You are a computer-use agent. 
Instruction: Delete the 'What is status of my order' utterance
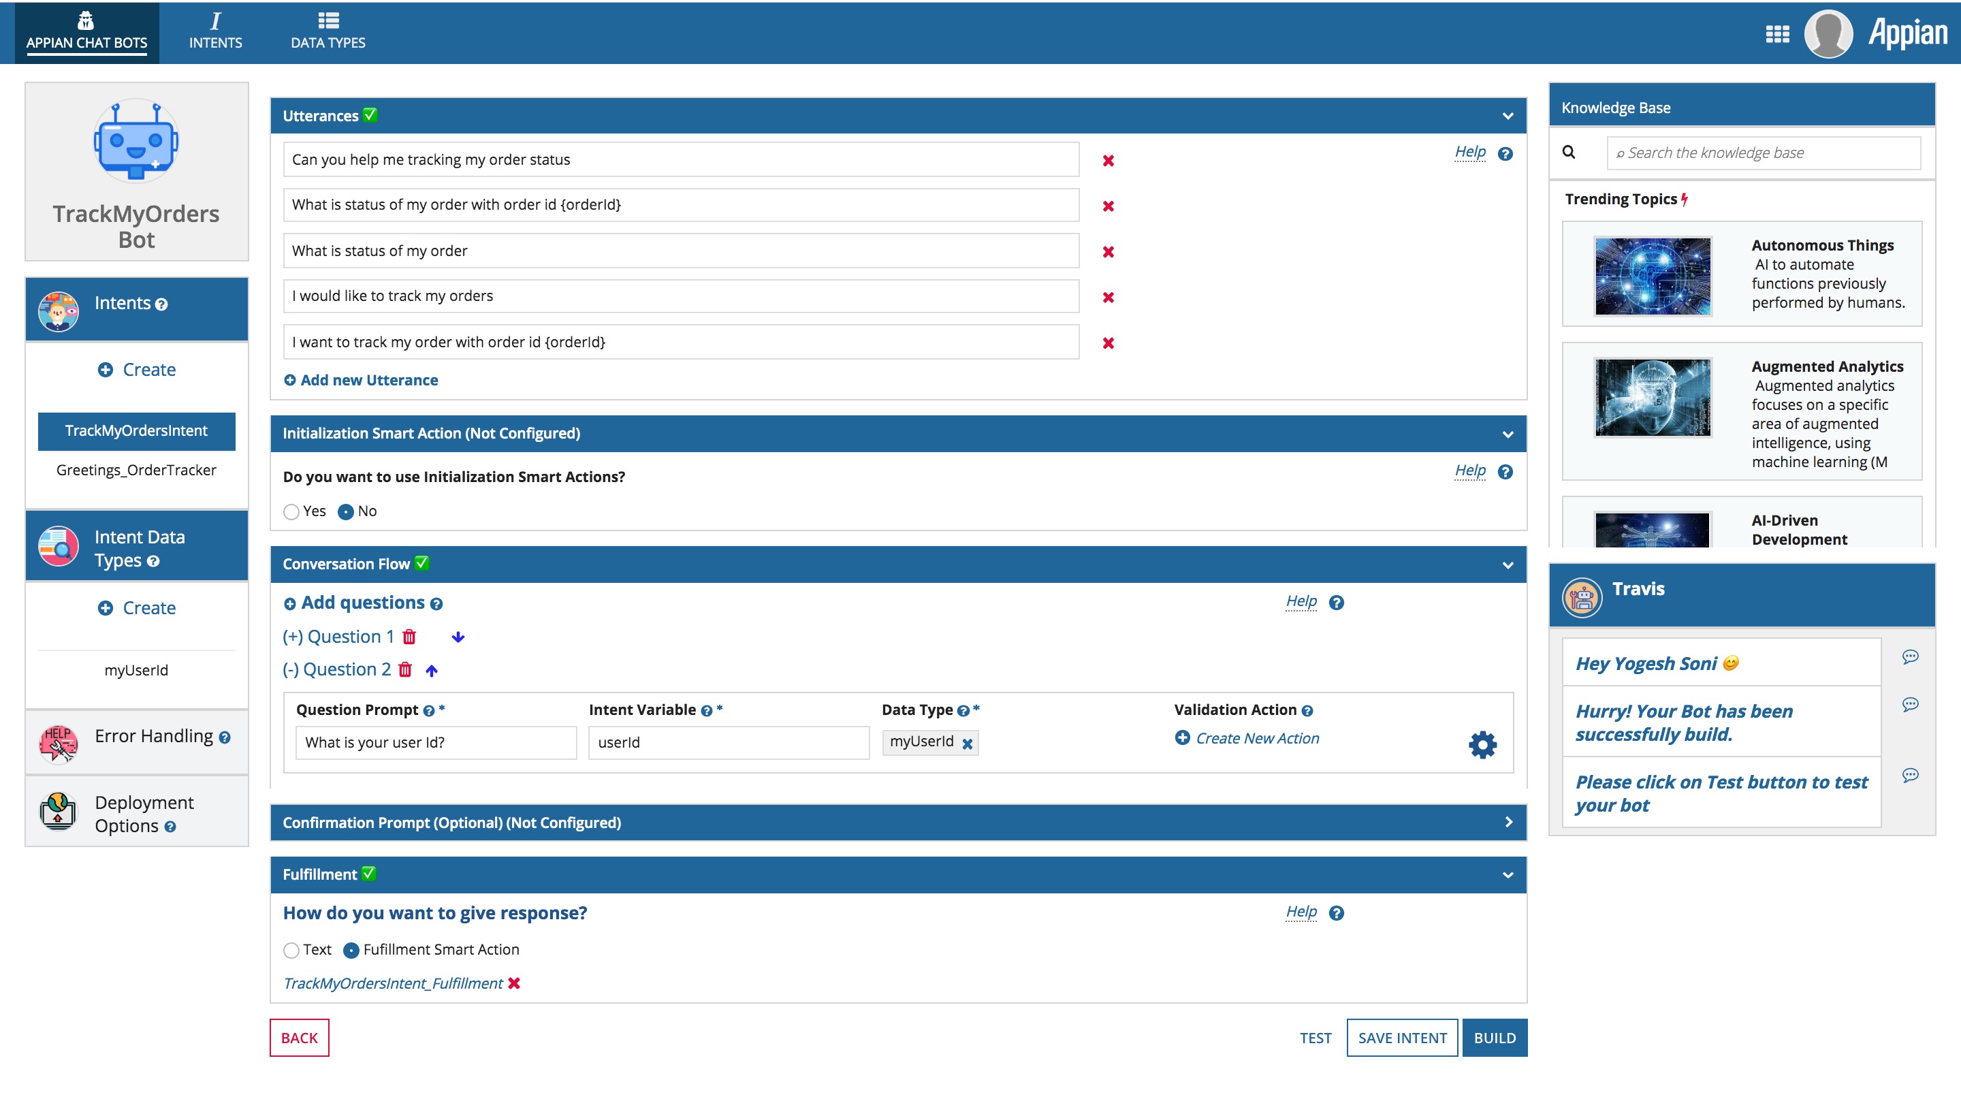1107,252
